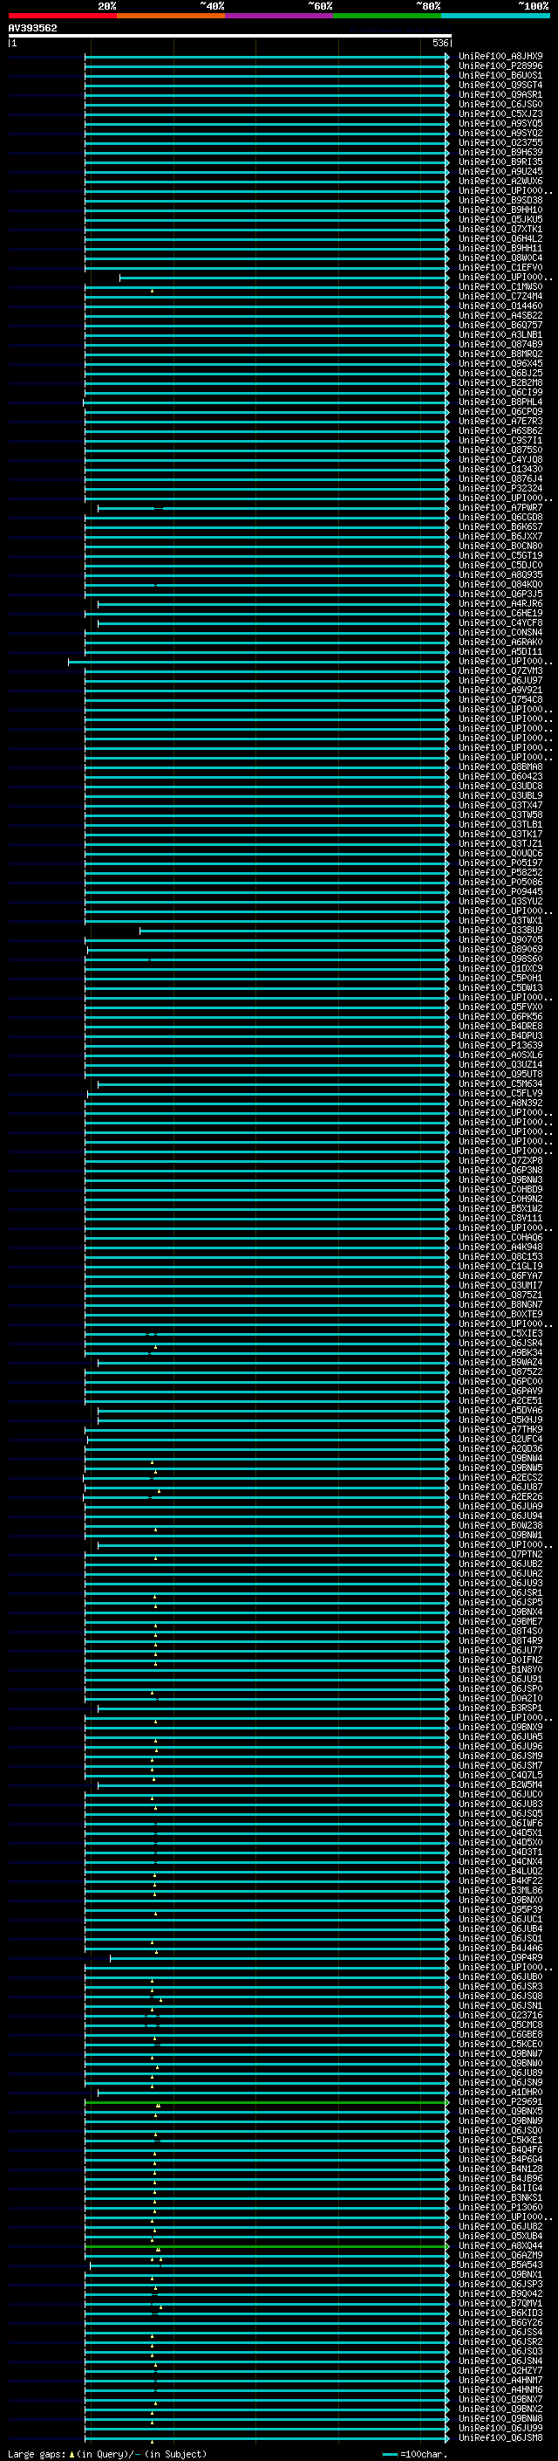Select the UniRef100_A2WUX6 label
This screenshot has width=558, height=2461.
pyautogui.click(x=500, y=181)
